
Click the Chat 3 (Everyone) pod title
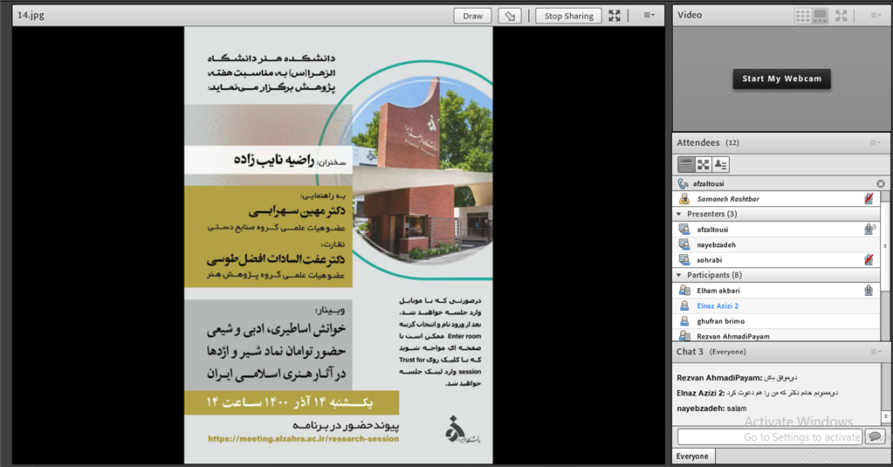711,352
